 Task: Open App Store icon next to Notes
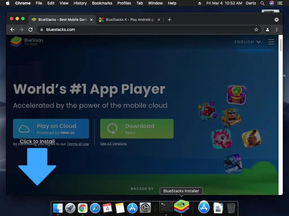coord(132,208)
